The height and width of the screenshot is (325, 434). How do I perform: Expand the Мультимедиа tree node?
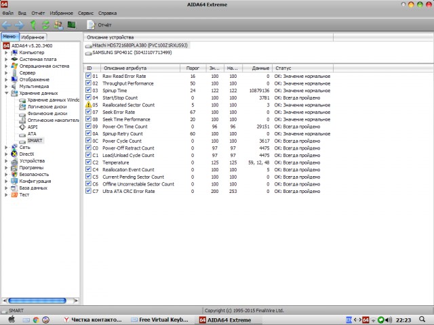pyautogui.click(x=6, y=86)
